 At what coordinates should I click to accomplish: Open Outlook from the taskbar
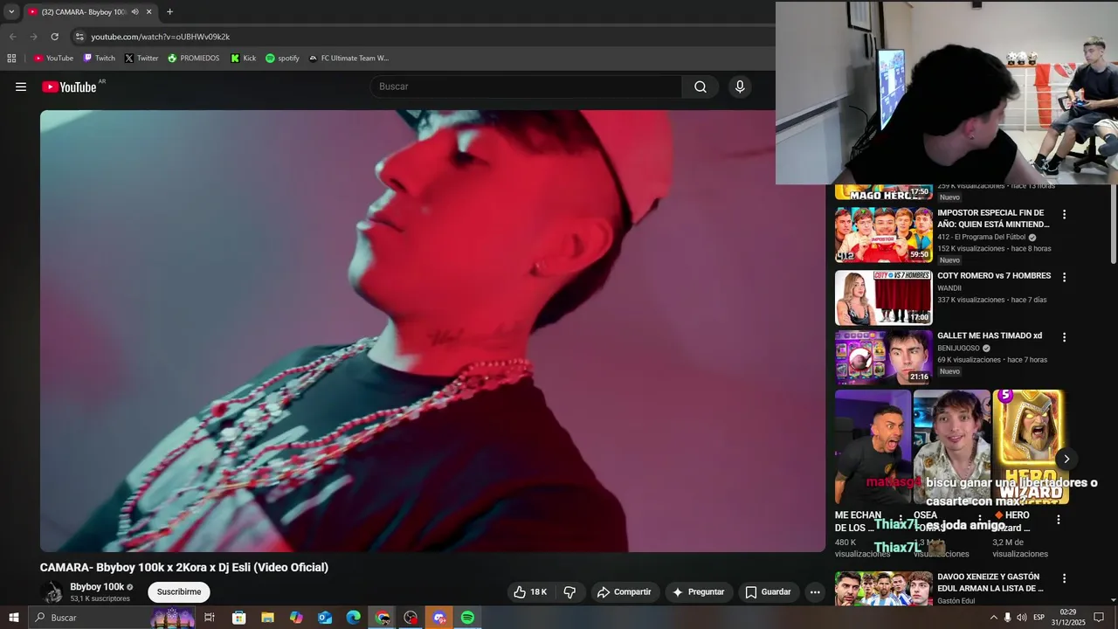[324, 618]
